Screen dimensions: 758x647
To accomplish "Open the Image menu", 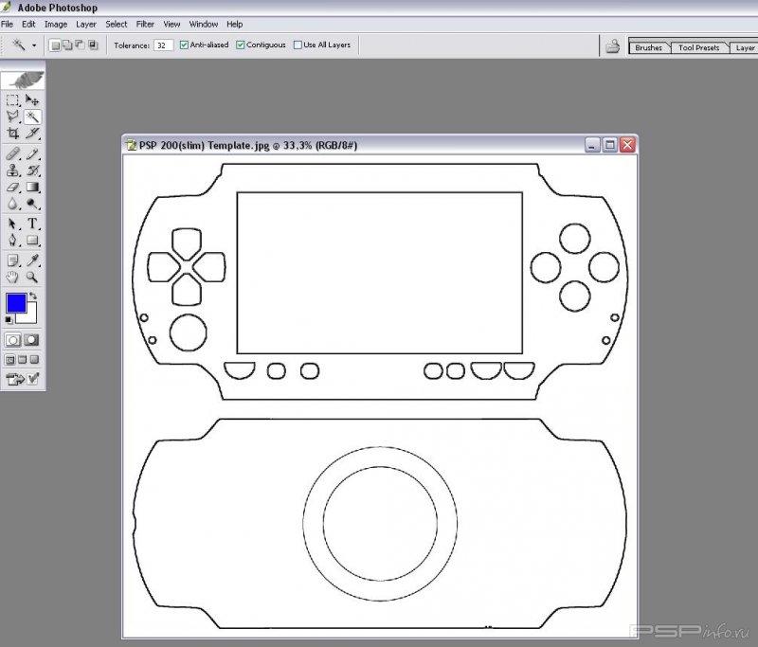I will (56, 24).
